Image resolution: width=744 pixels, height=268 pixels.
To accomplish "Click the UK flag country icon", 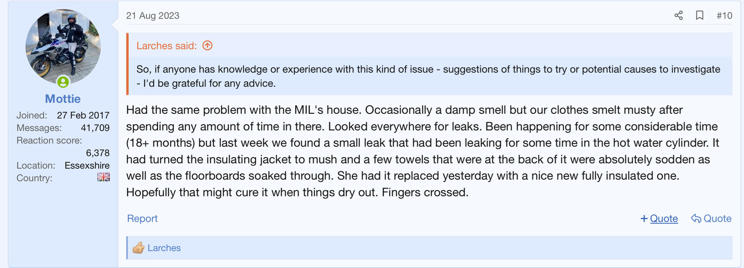I will [103, 177].
